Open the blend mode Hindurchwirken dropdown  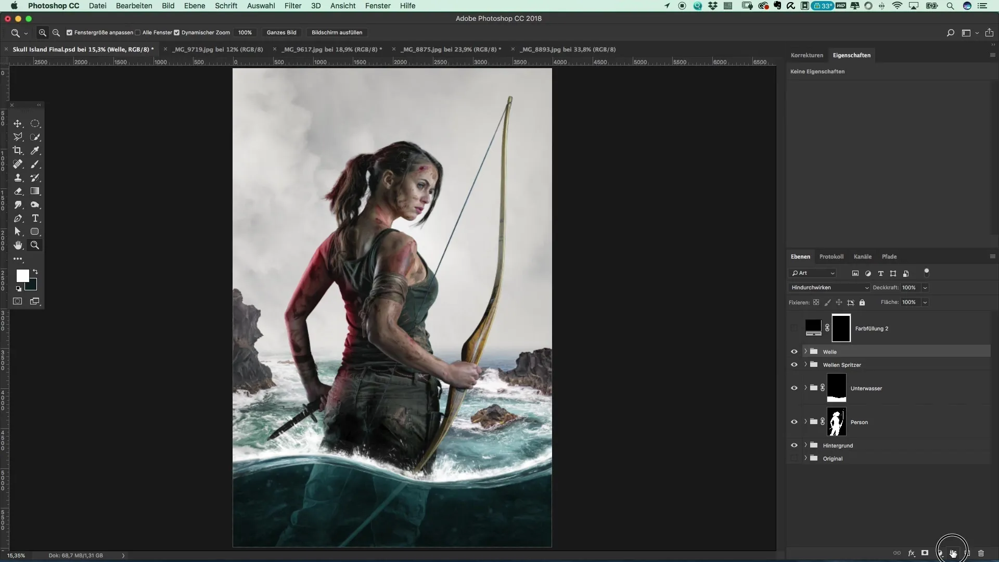point(829,288)
